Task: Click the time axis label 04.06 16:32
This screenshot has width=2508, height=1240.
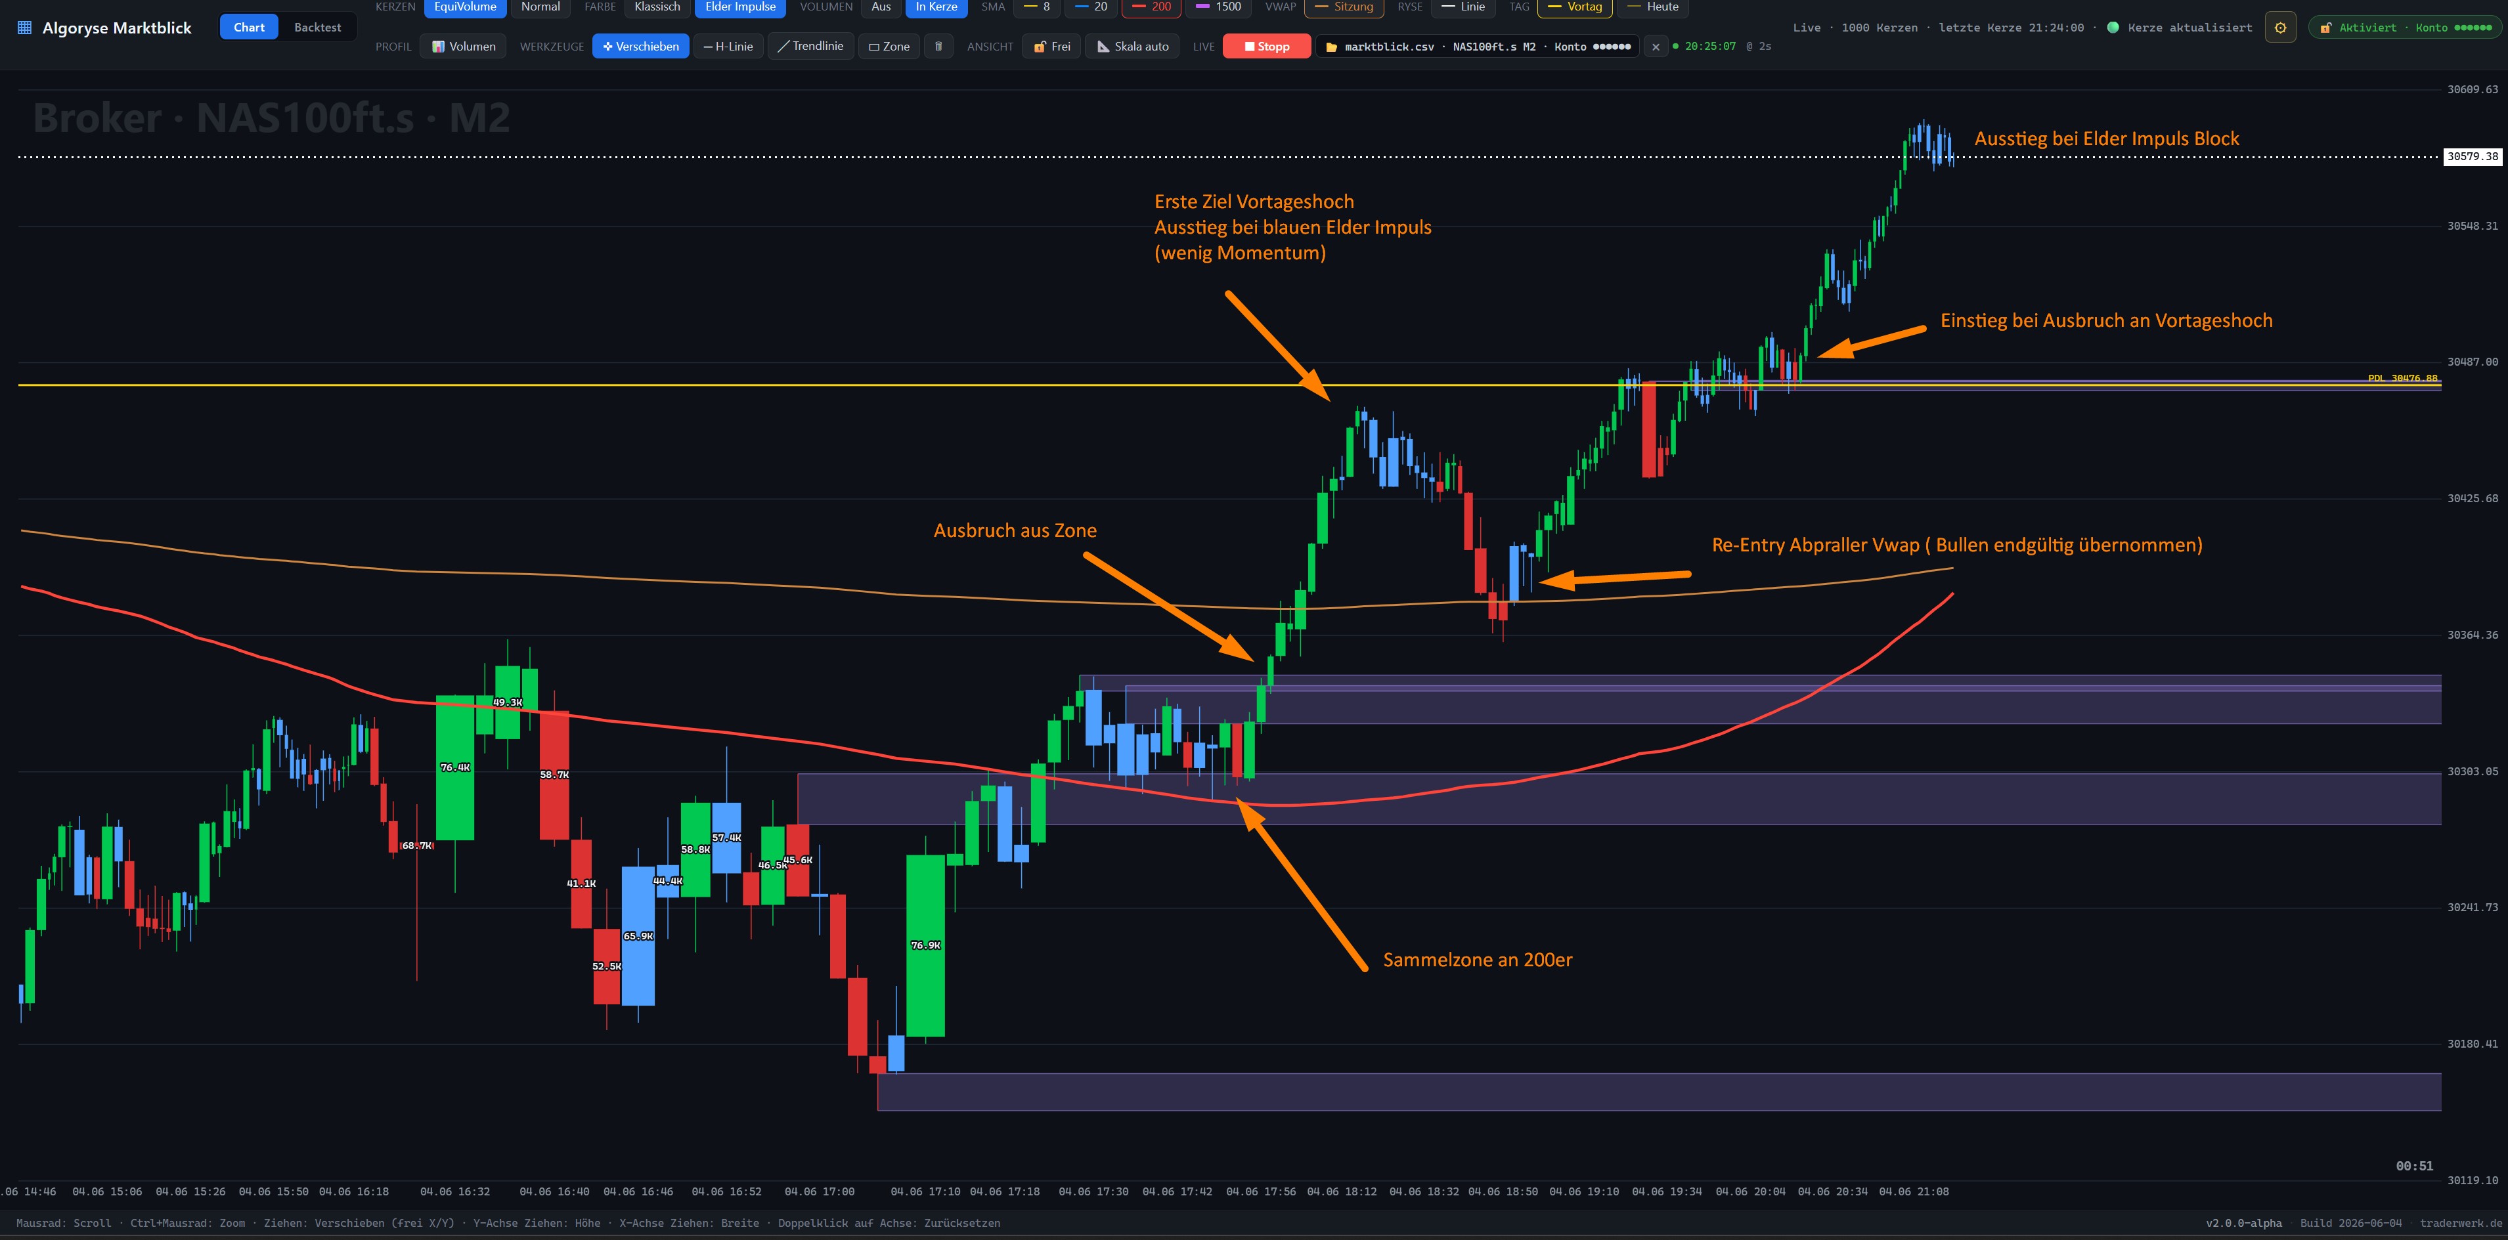Action: pyautogui.click(x=454, y=1191)
